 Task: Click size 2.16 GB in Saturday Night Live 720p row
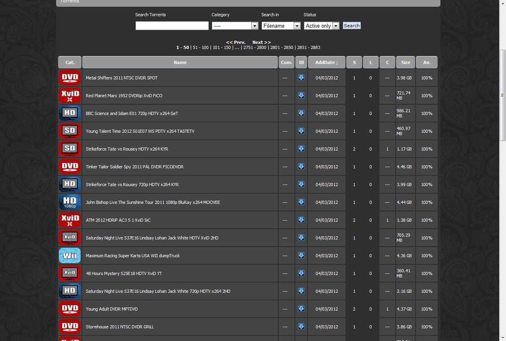coord(404,291)
